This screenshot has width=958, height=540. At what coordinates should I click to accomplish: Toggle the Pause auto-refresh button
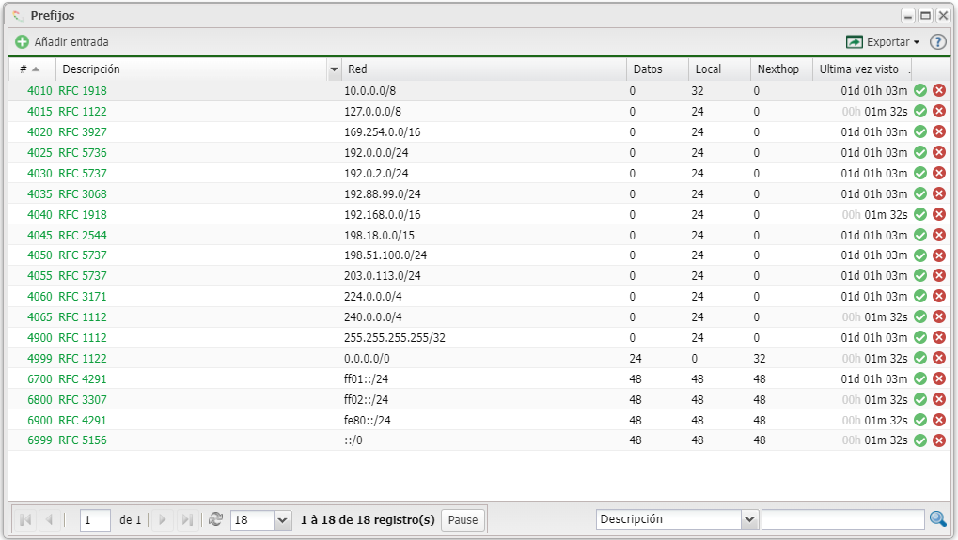pos(463,519)
